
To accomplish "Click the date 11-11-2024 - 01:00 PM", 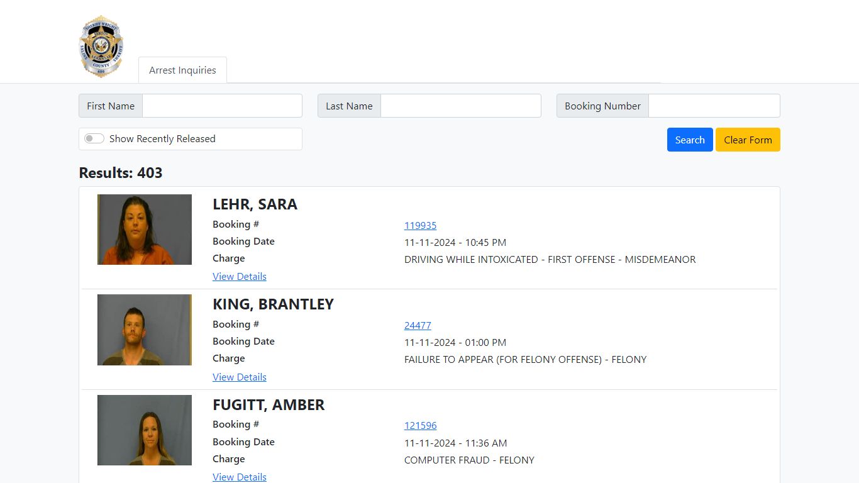I will pos(455,342).
